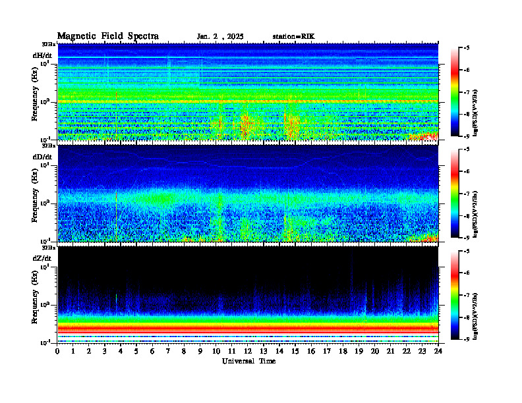Click the "Magnetic Field Spectra" title

[108, 36]
